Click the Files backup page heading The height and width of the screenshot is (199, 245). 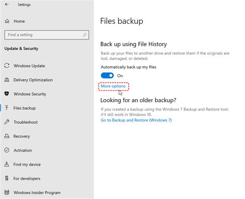(x=121, y=21)
